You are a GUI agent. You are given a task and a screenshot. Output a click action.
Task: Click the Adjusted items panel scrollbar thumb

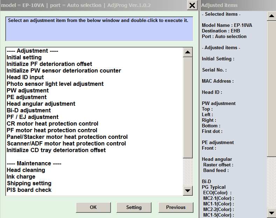[271, 89]
